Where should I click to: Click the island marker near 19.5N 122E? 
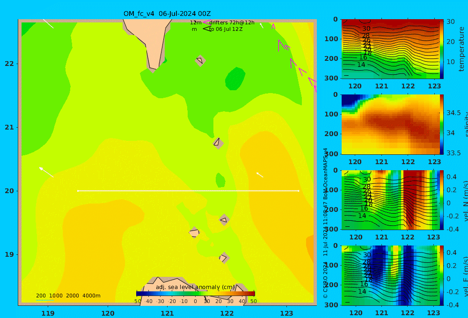coord(224,220)
